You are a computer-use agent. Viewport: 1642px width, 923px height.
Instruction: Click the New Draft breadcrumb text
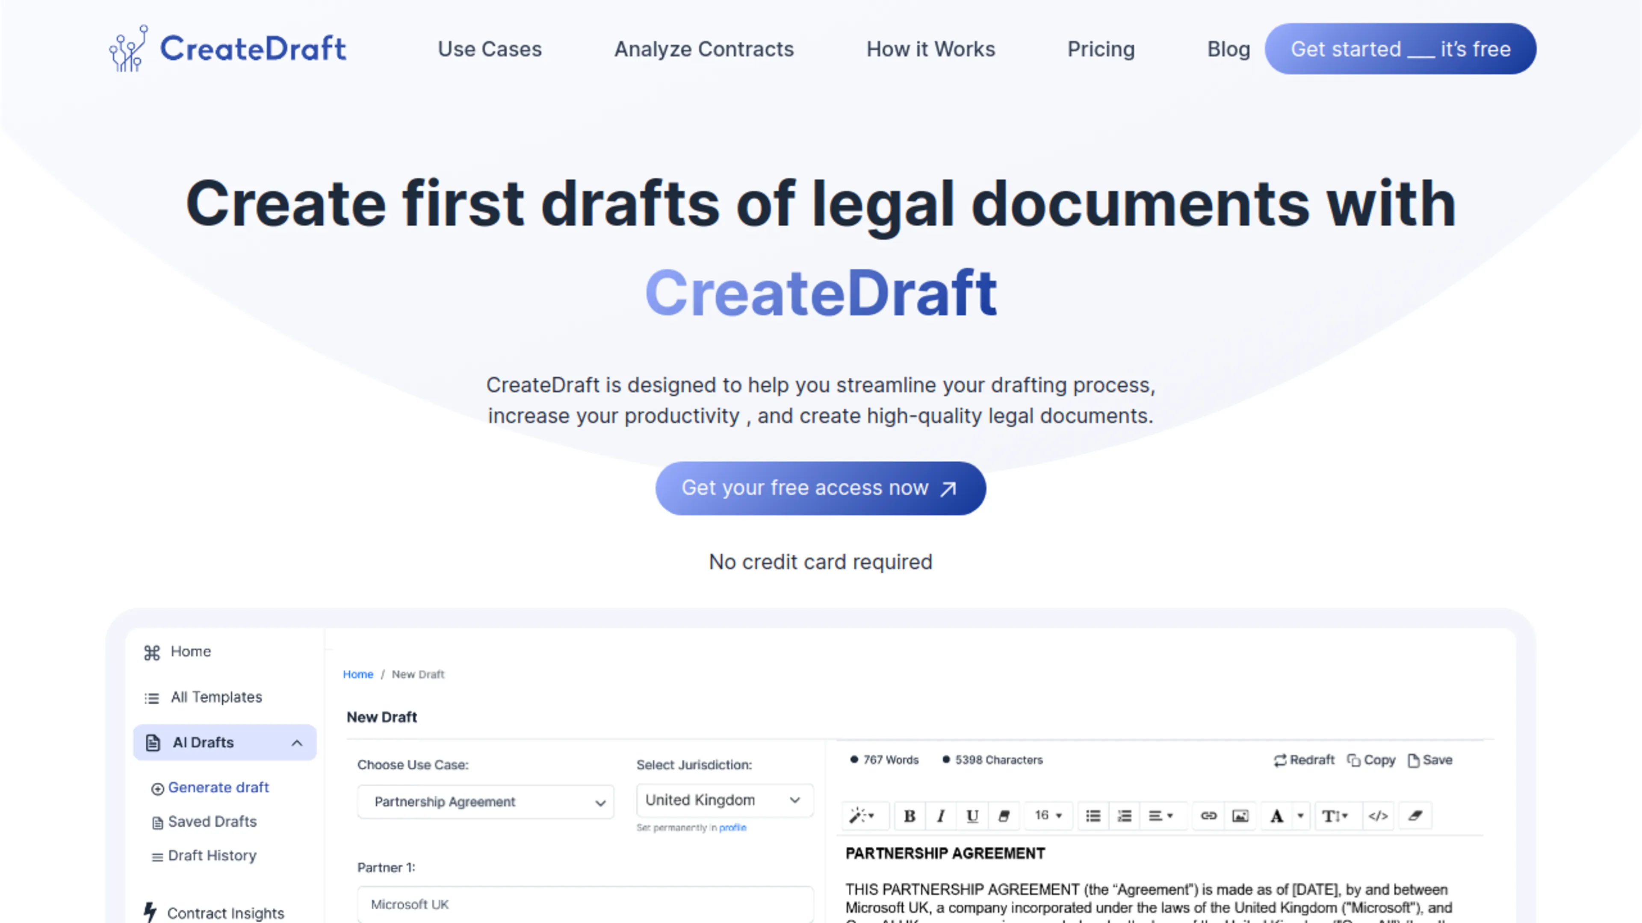[x=417, y=674]
